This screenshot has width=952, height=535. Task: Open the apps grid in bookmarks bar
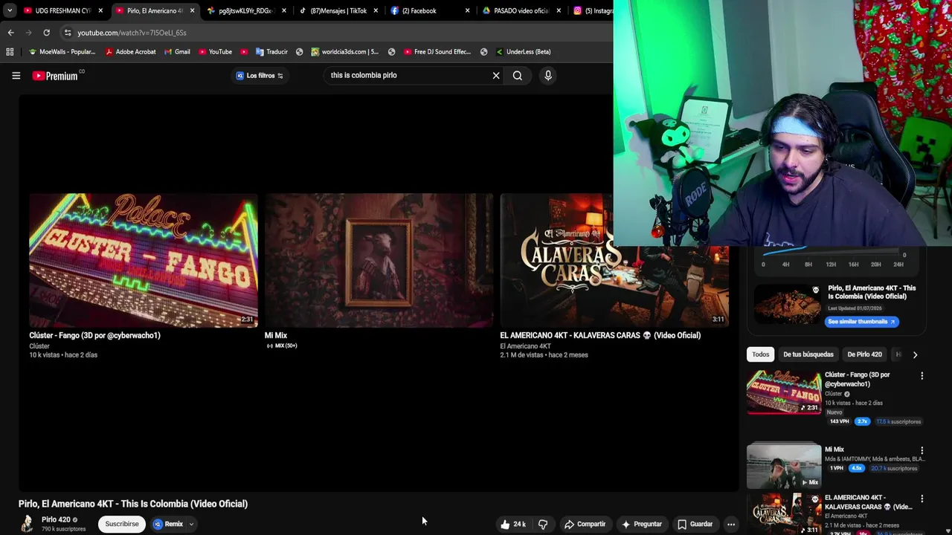pyautogui.click(x=10, y=52)
